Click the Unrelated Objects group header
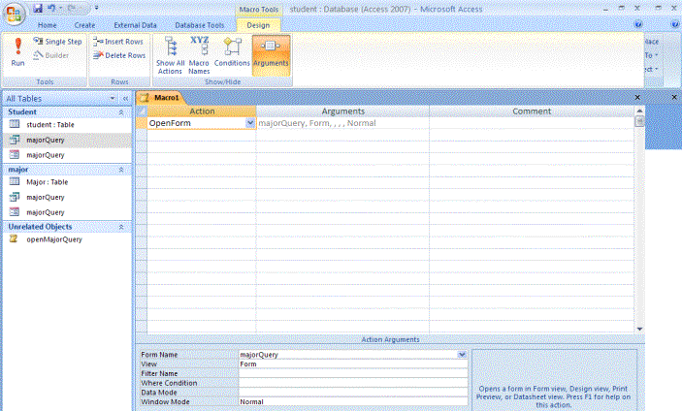 click(67, 227)
